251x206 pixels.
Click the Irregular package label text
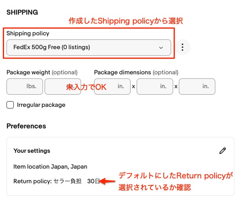(x=41, y=105)
